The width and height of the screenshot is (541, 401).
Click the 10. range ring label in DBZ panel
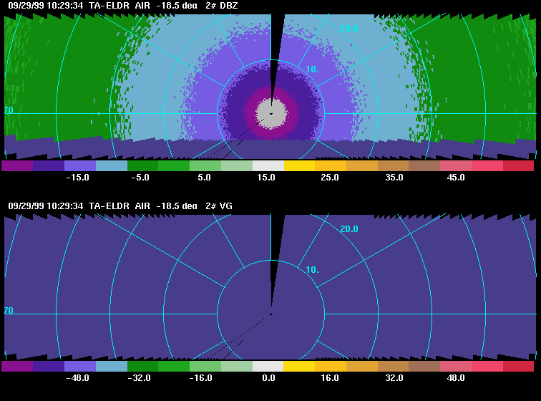coord(312,69)
